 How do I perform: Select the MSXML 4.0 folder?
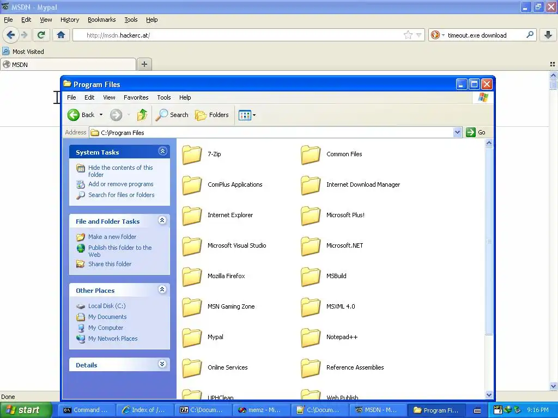point(328,307)
